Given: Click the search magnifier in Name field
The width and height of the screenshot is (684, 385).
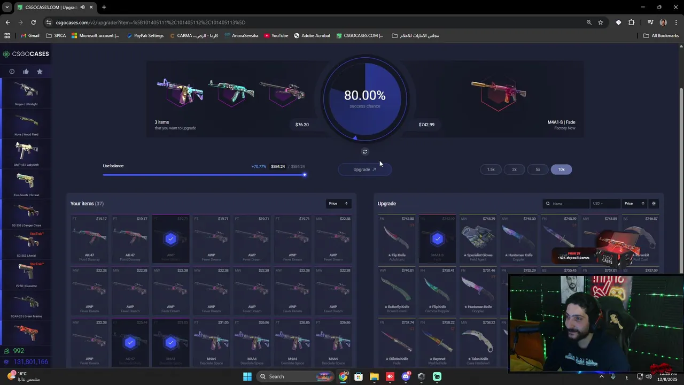Looking at the screenshot, I should (x=548, y=204).
